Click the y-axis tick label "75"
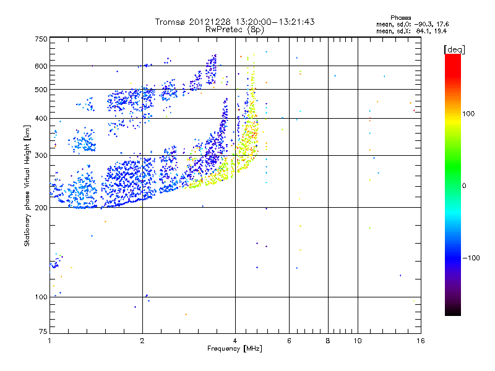The width and height of the screenshot is (495, 371). coord(43,331)
